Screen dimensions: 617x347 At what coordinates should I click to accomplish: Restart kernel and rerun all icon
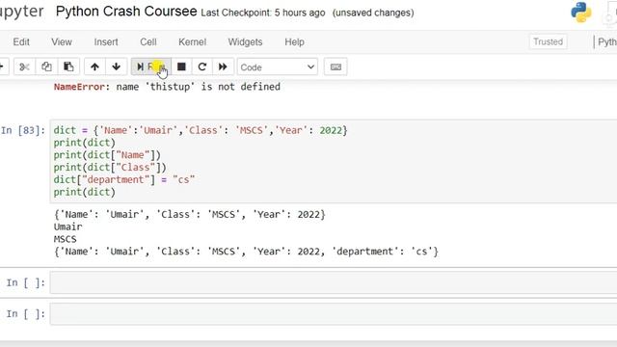[223, 67]
